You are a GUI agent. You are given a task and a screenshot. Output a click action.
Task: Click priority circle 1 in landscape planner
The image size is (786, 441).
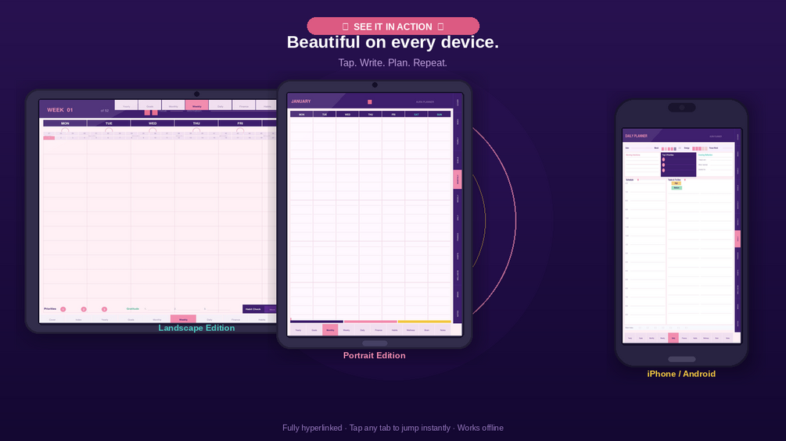[63, 309]
